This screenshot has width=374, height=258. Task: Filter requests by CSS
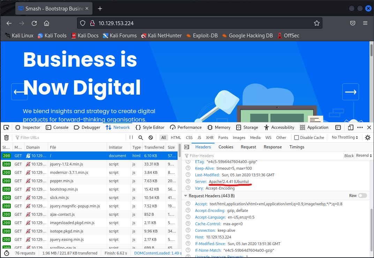(x=189, y=138)
